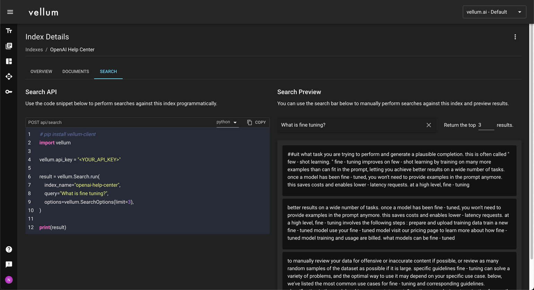Open the feedback icon in sidebar
This screenshot has height=290, width=534.
[x=9, y=264]
